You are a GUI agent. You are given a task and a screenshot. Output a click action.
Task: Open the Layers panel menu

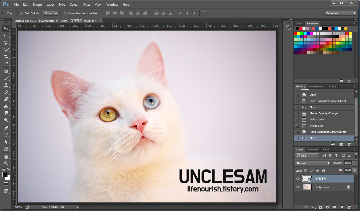(x=355, y=150)
